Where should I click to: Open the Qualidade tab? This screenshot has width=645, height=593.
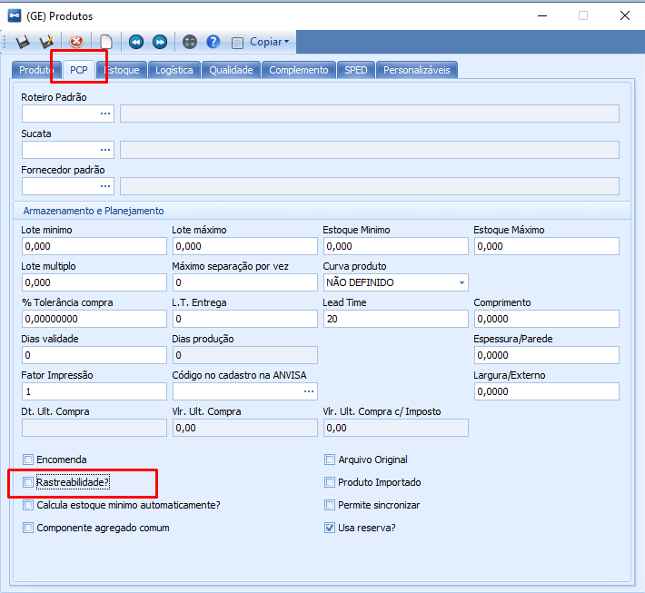231,70
